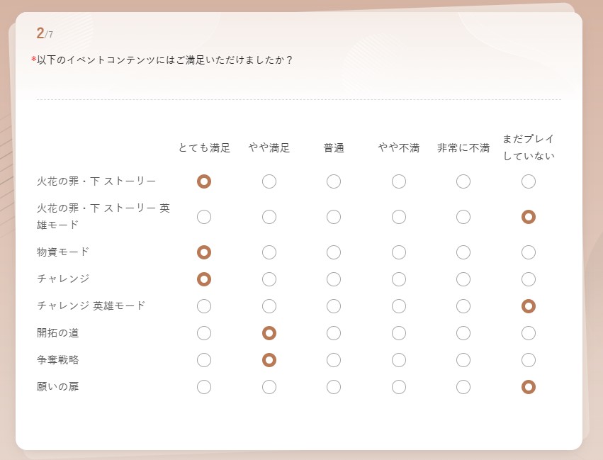Select 普通 for 争奪戦略
The height and width of the screenshot is (460, 603).
[x=334, y=360]
